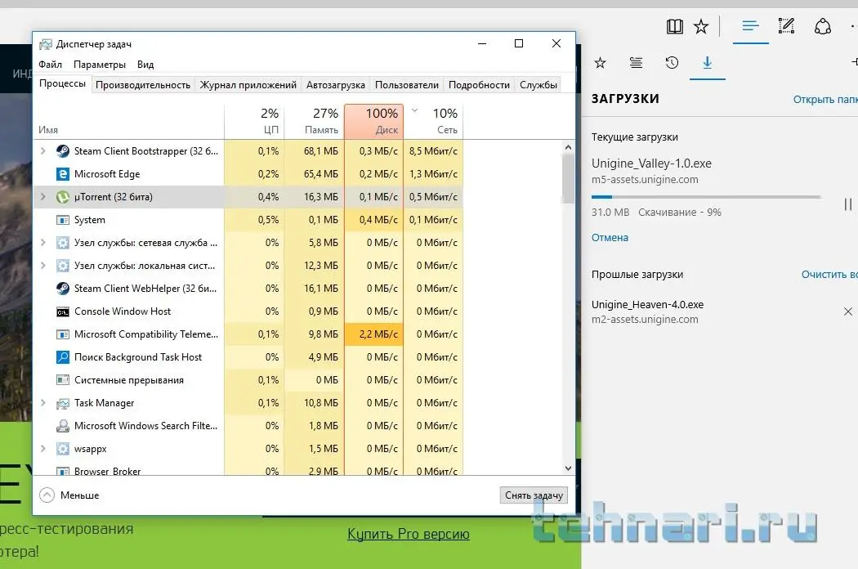This screenshot has width=858, height=569.
Task: Follow the Купить Pro версию link
Action: [x=409, y=534]
